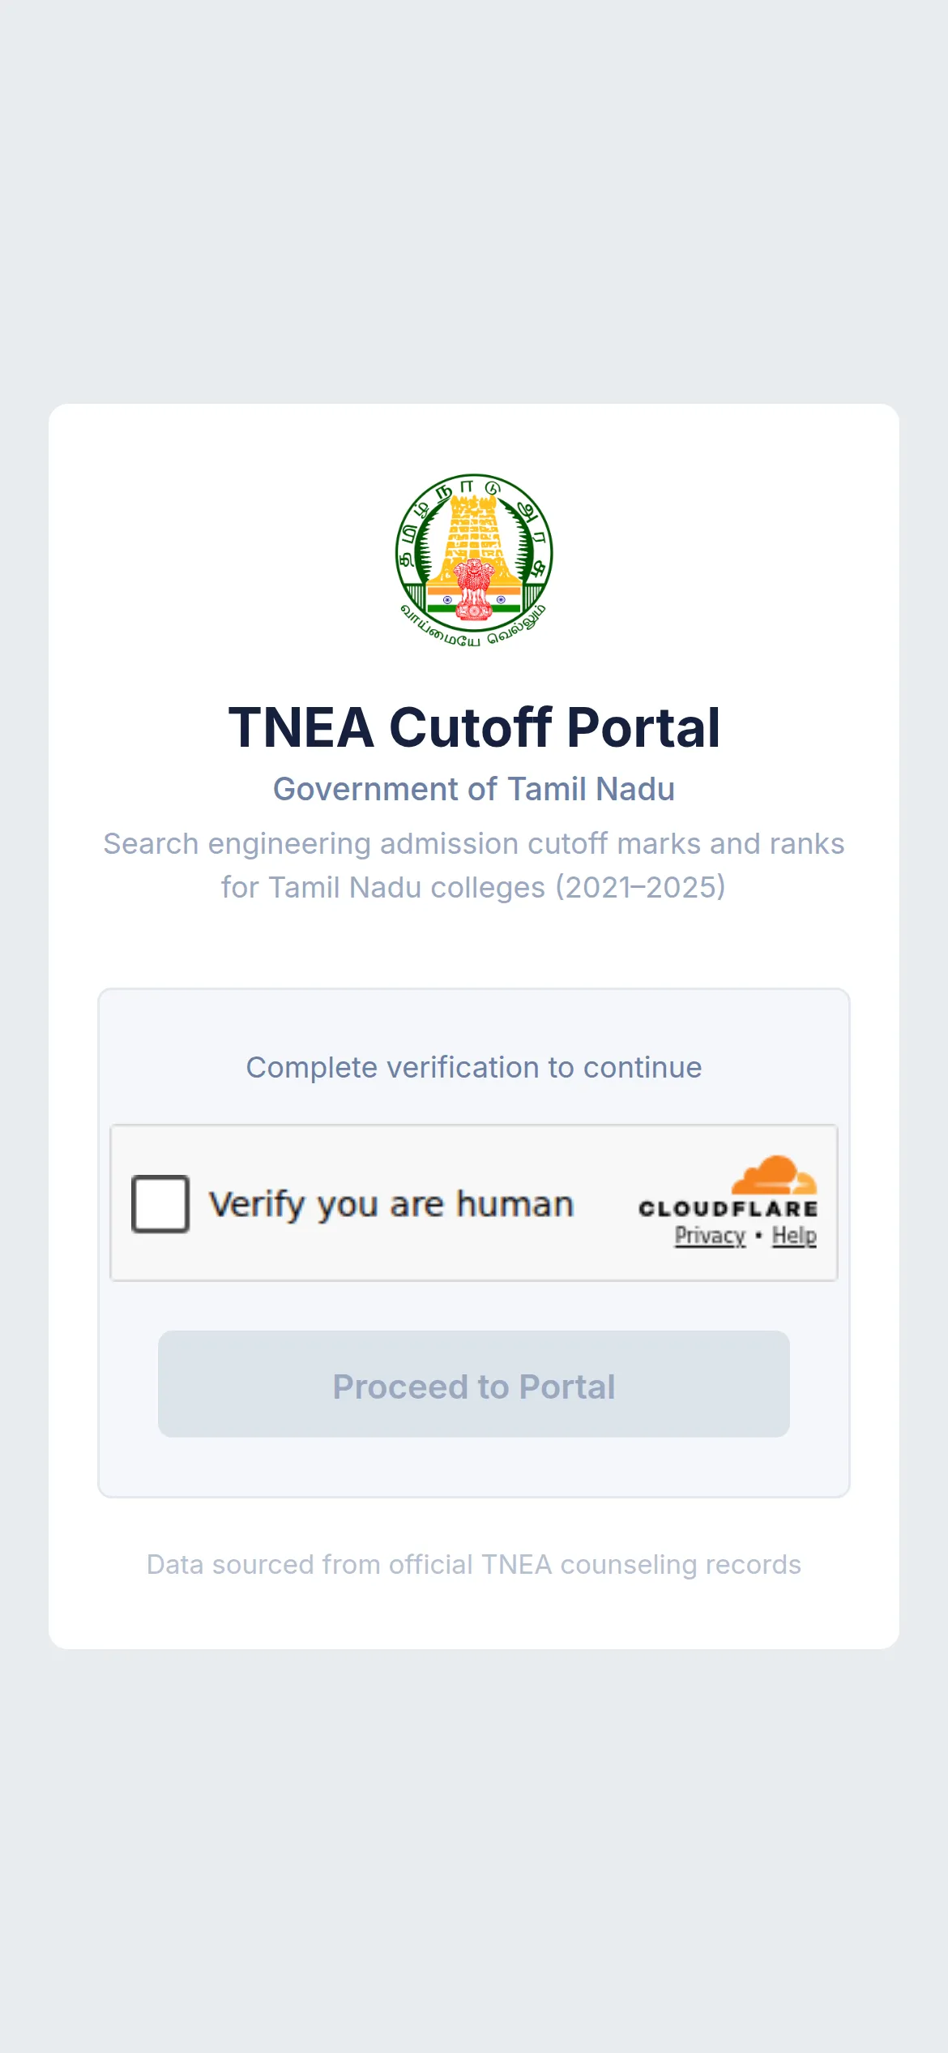
Task: Check the Verify you are human checkbox
Action: (x=160, y=1203)
